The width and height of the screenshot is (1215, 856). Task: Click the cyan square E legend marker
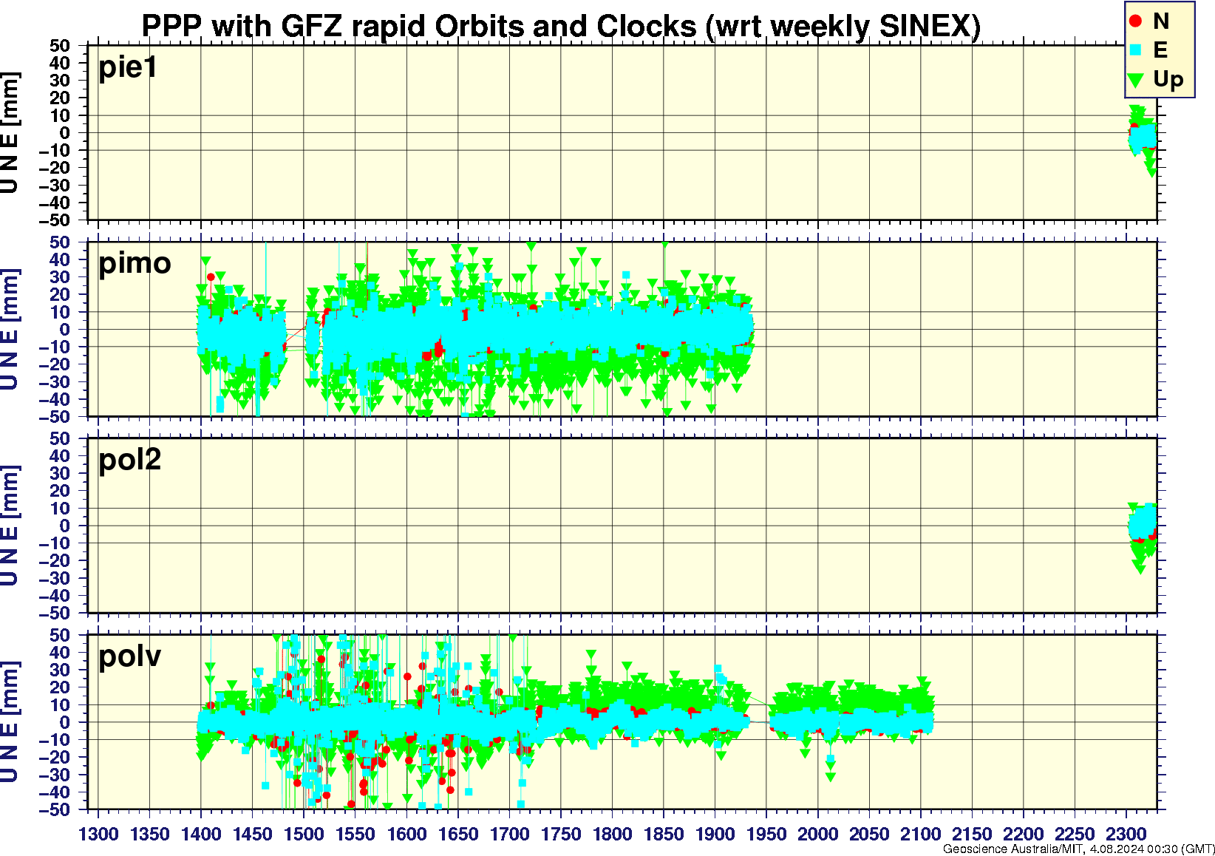(1136, 50)
